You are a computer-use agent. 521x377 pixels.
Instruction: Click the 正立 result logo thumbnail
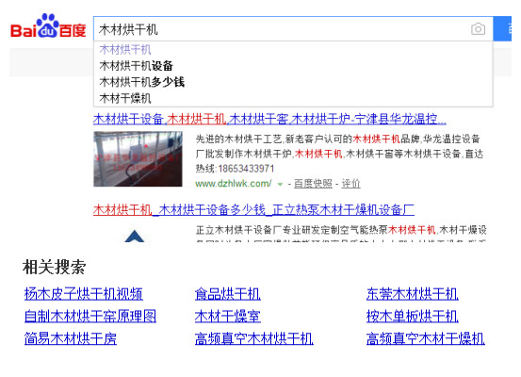135,236
